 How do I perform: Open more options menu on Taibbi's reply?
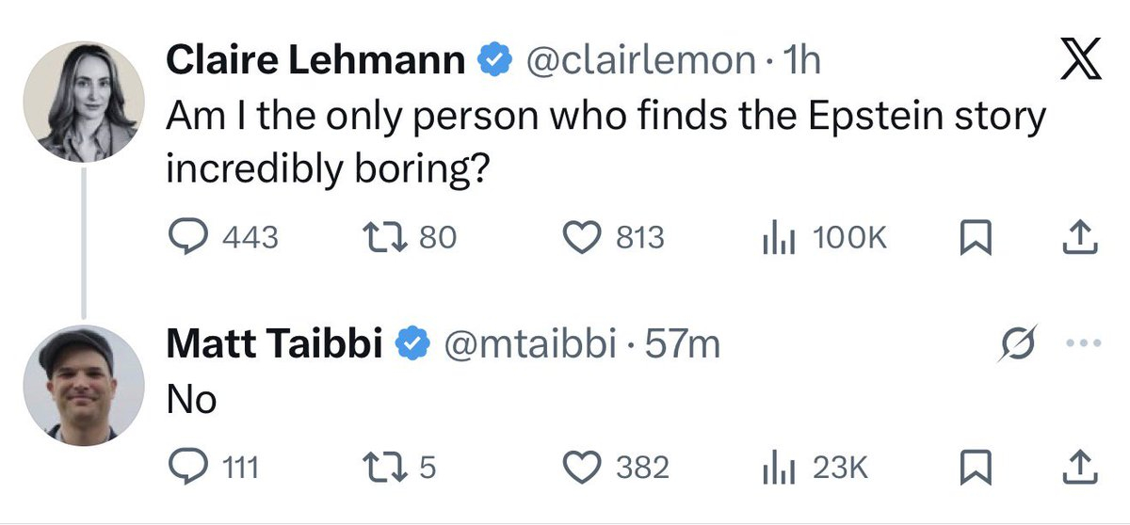coord(1081,344)
